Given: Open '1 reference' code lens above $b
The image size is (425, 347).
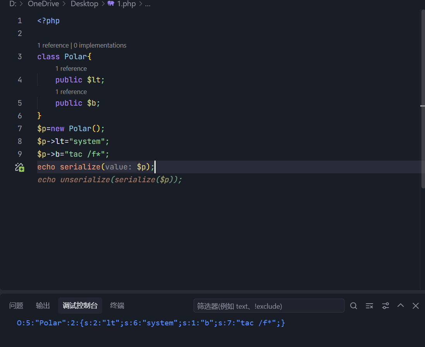Looking at the screenshot, I should point(71,92).
